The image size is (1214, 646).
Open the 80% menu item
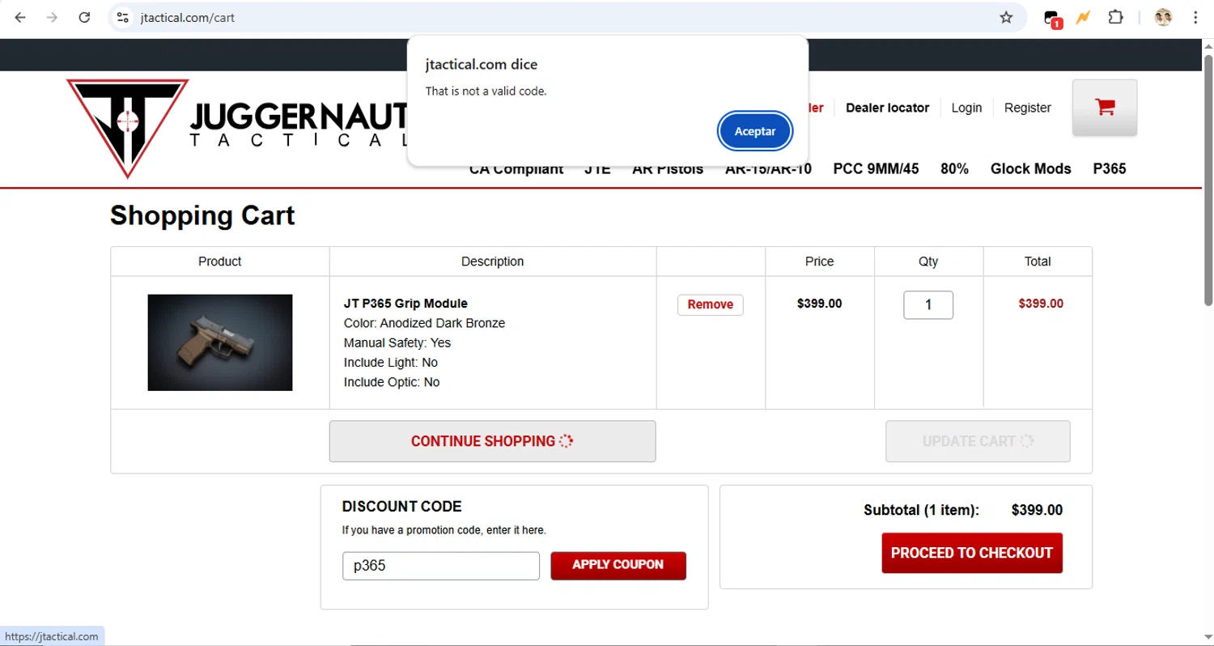click(954, 169)
